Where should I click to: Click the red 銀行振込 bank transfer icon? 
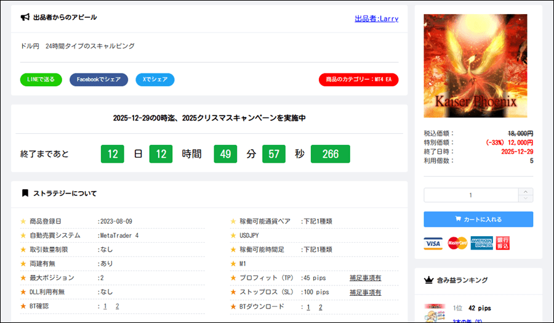click(503, 243)
